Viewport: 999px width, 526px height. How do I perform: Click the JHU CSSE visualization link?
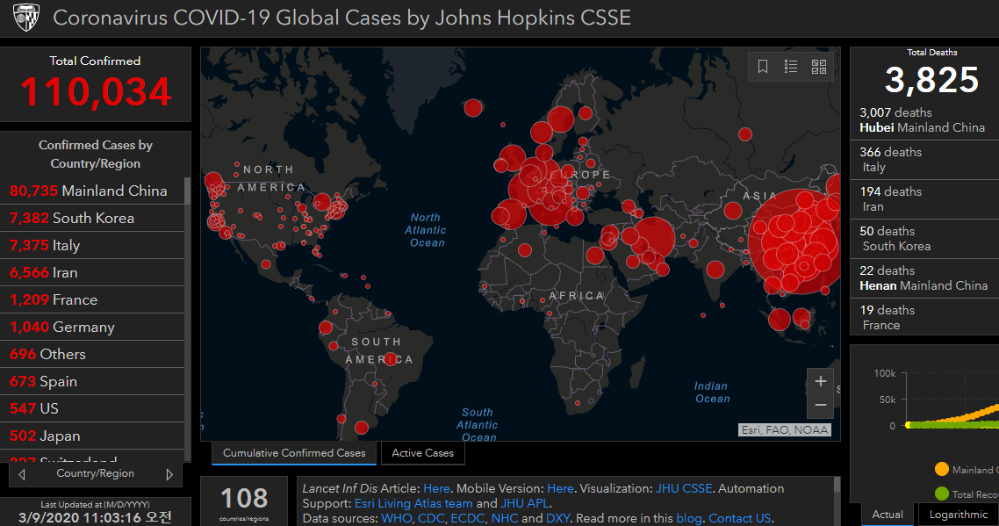click(x=684, y=488)
